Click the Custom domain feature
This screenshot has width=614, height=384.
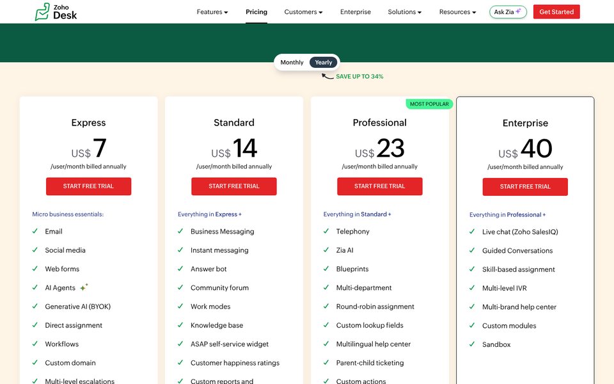[70, 364]
